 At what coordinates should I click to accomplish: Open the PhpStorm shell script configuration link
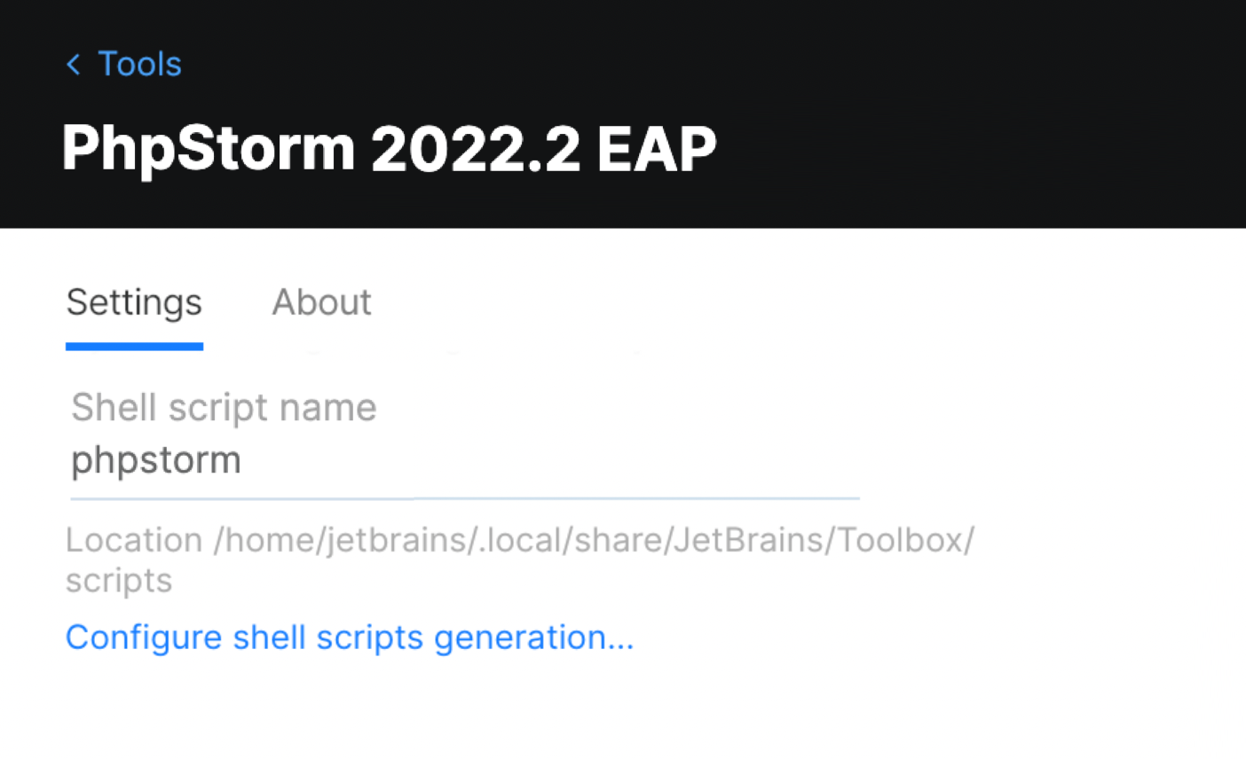pyautogui.click(x=350, y=638)
